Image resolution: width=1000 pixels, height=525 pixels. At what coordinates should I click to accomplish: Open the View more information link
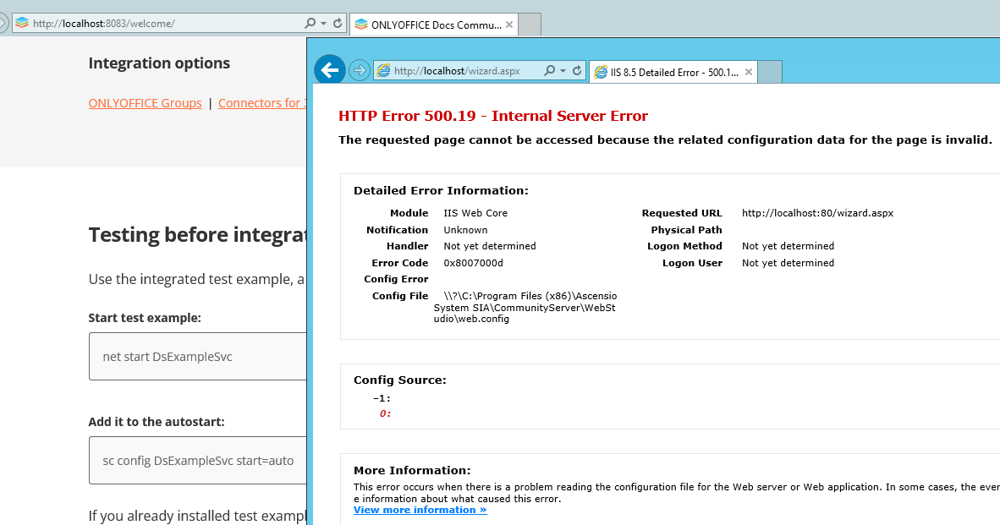click(x=420, y=510)
